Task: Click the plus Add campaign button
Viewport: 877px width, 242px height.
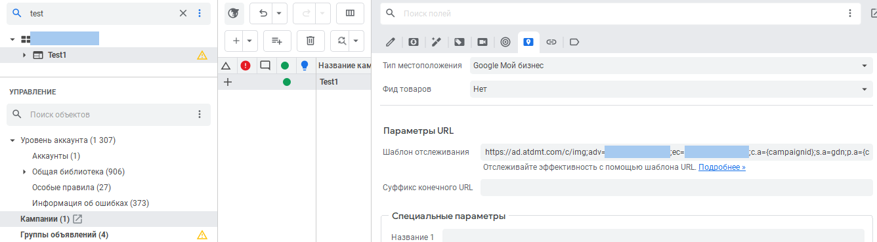Action: point(236,41)
